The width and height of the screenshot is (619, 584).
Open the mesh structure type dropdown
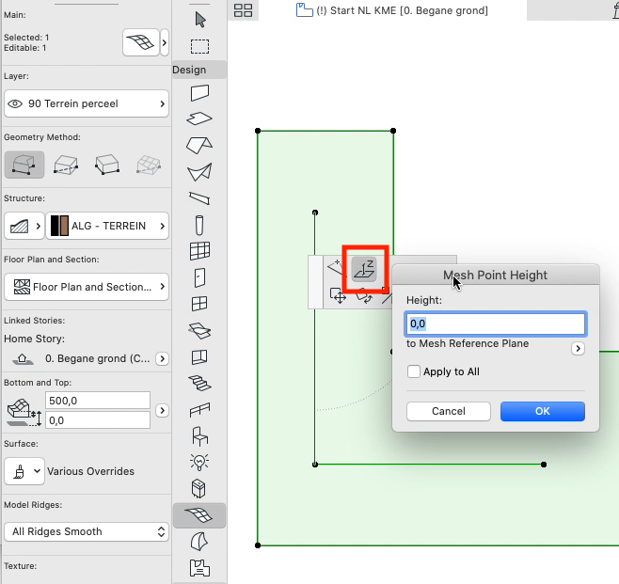pyautogui.click(x=24, y=226)
